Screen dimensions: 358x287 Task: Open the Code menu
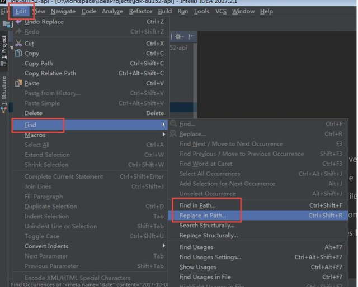pos(89,11)
